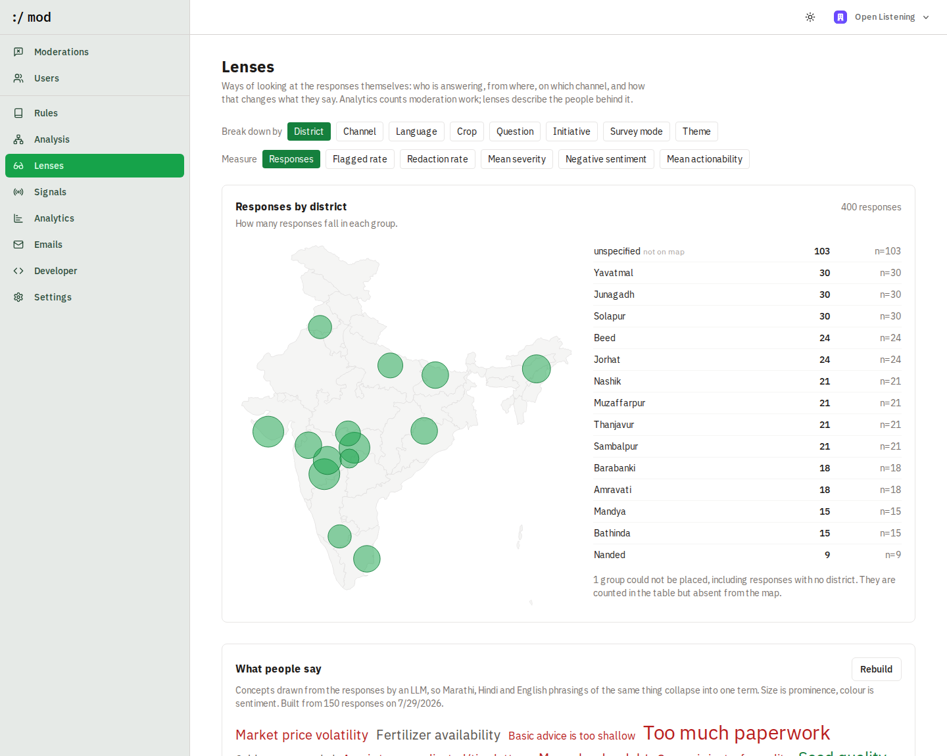Screen dimensions: 947x756
Task: Click the 'Fertilizer availability' term
Action: coord(438,735)
